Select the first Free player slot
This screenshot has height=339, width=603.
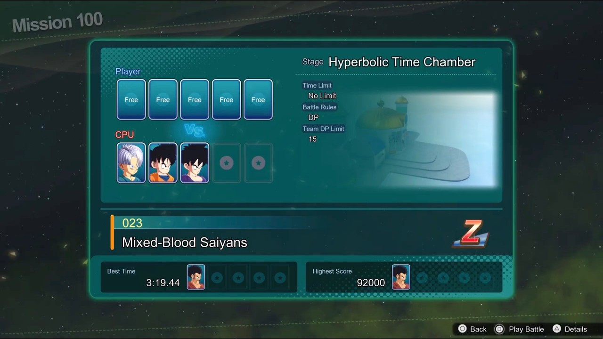point(131,99)
